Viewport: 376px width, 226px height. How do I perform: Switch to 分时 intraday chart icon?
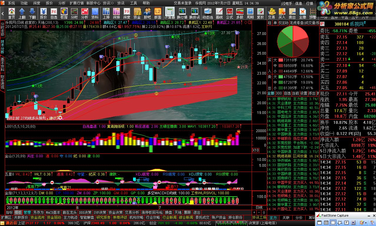click(x=74, y=13)
